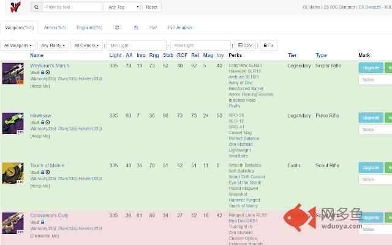
Task: Switch to Armor(161) tab
Action: (55, 28)
